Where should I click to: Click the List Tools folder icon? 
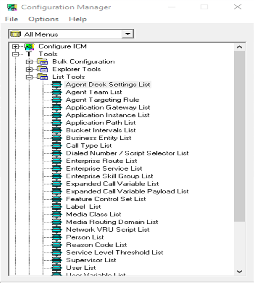(42, 77)
